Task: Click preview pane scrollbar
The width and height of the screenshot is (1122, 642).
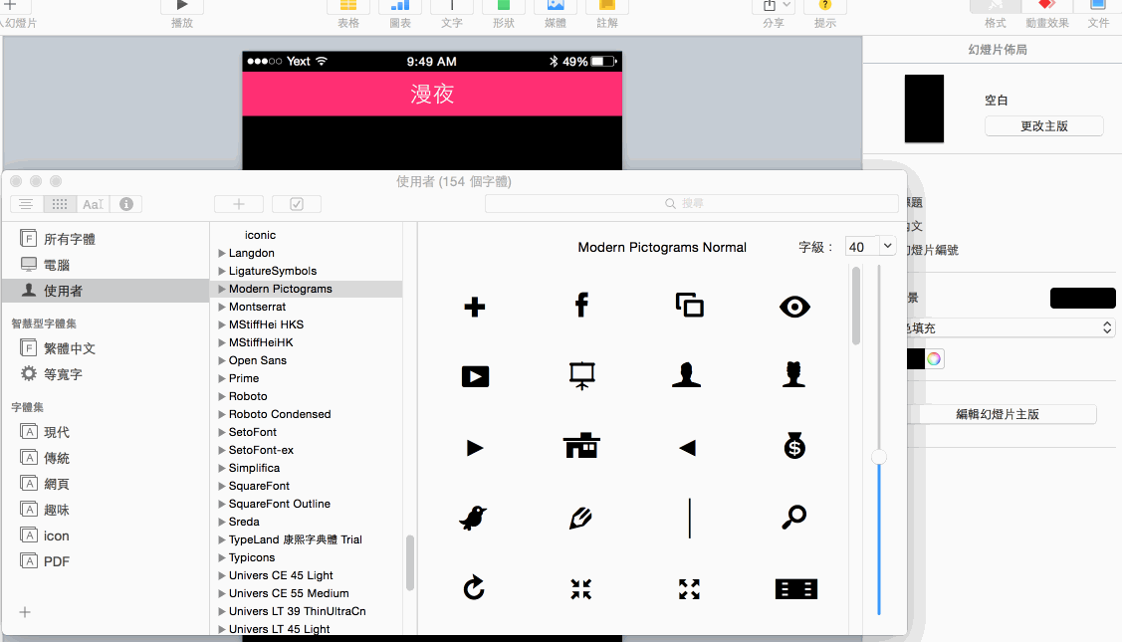Action: click(856, 306)
